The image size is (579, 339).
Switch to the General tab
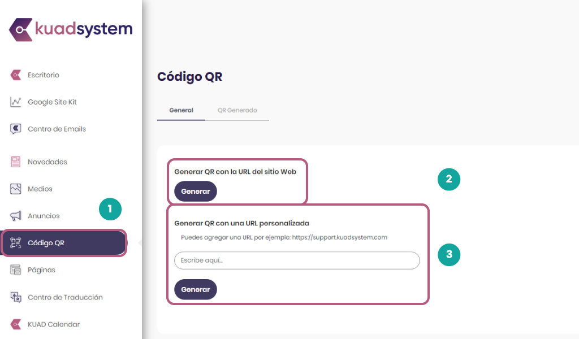(181, 110)
